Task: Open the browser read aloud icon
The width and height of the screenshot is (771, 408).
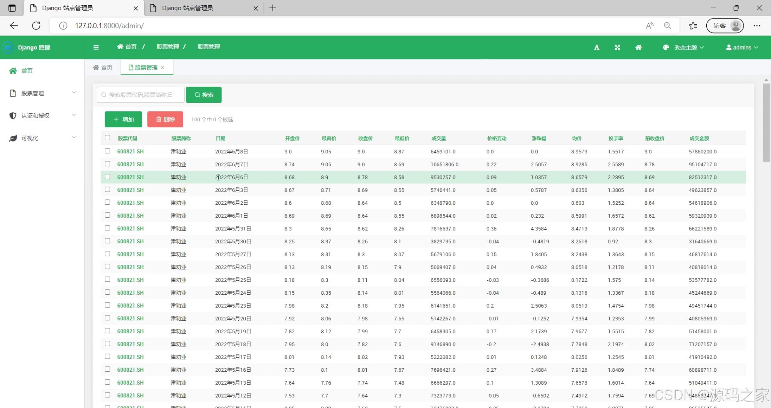Action: coord(649,26)
